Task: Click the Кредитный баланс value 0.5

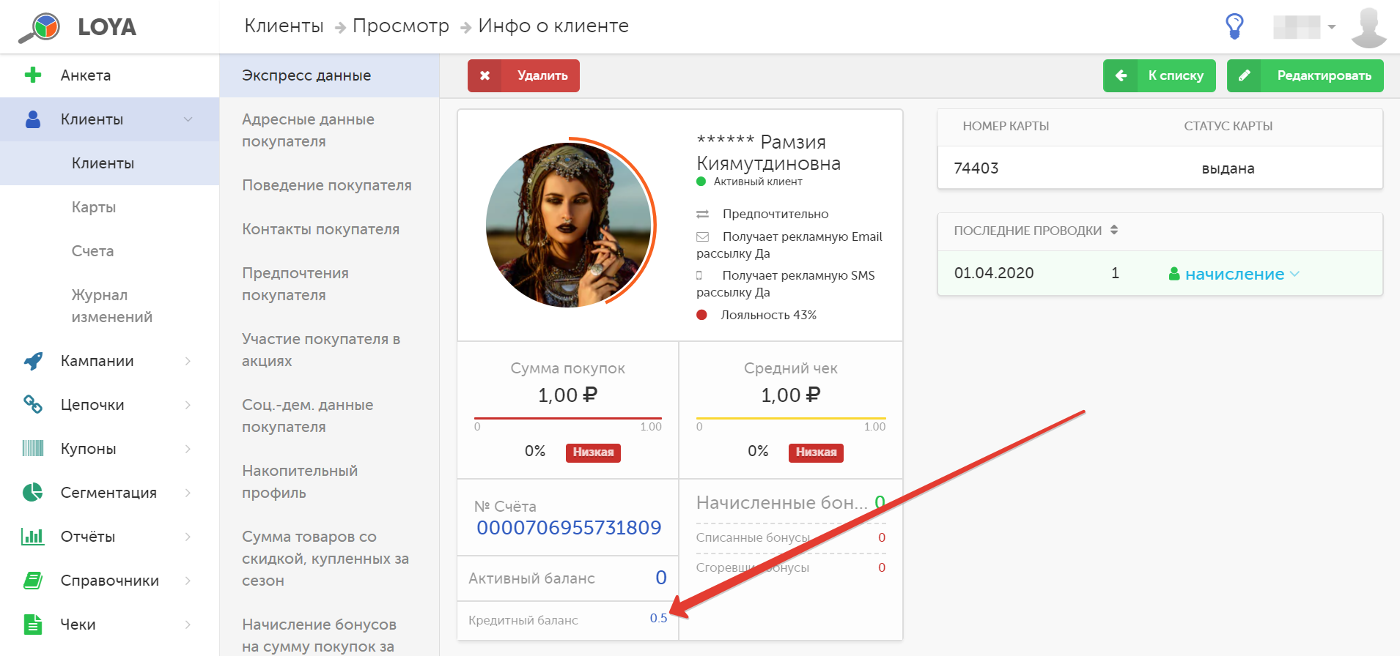Action: (658, 618)
